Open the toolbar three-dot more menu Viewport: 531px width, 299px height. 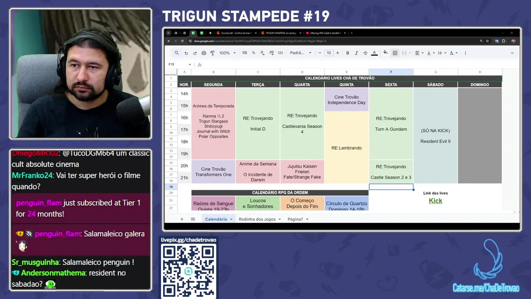465,53
